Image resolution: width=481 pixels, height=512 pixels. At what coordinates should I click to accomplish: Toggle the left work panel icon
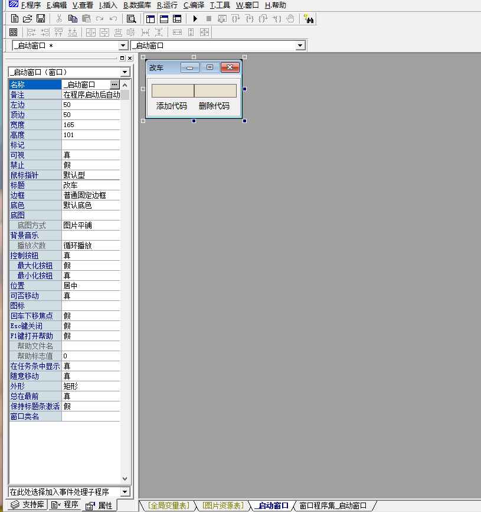pyautogui.click(x=150, y=18)
